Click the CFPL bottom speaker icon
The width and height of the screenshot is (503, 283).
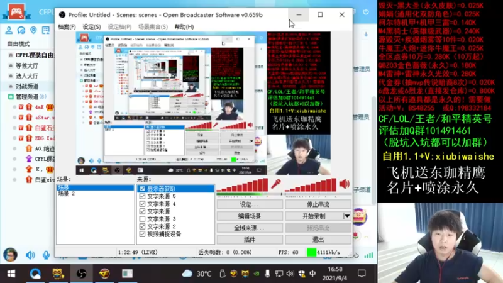[30, 255]
